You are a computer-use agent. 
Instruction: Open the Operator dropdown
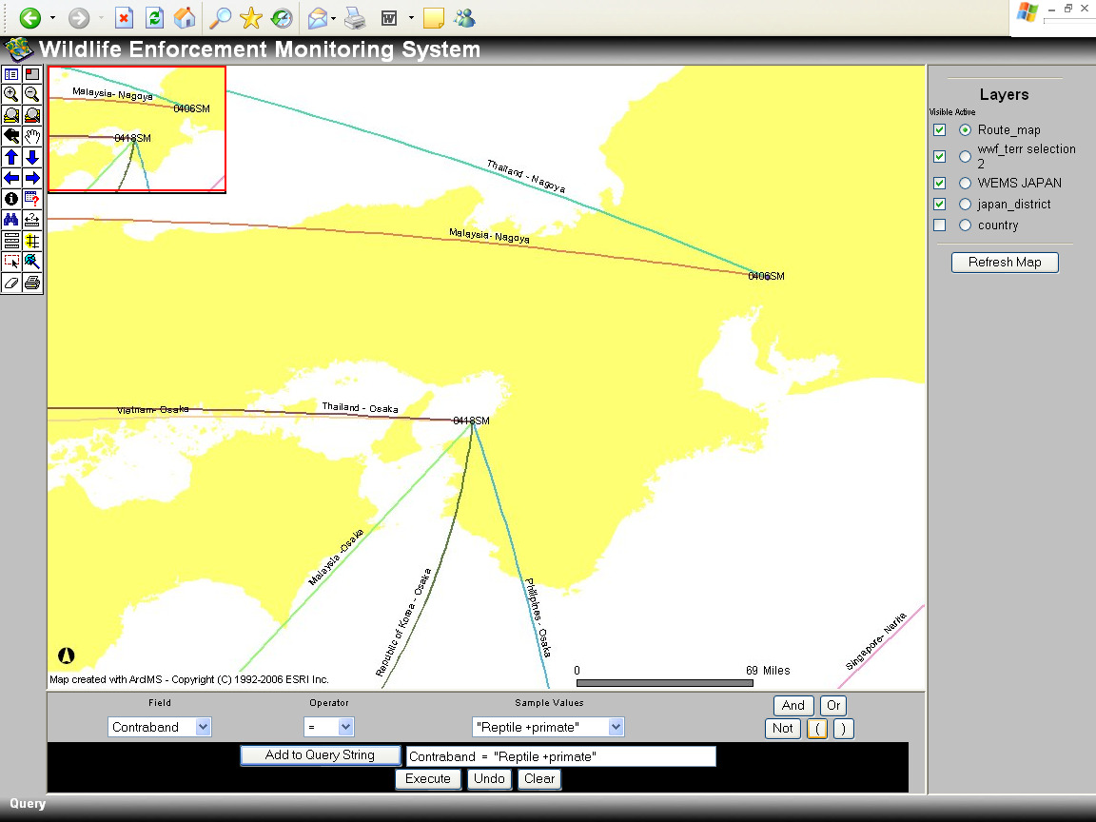[x=329, y=727]
